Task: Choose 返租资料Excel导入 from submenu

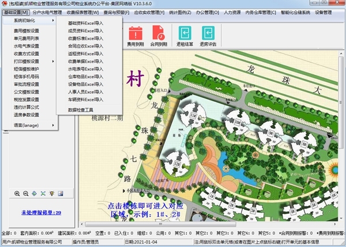Action: [85, 54]
